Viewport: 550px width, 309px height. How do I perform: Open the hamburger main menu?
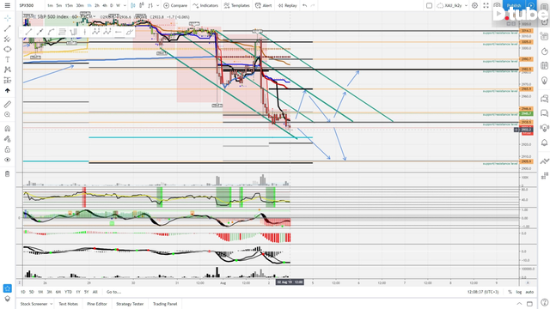coord(8,6)
